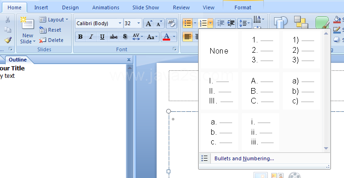Switch to the Design ribbon tab
The height and width of the screenshot is (178, 344).
coord(70,7)
